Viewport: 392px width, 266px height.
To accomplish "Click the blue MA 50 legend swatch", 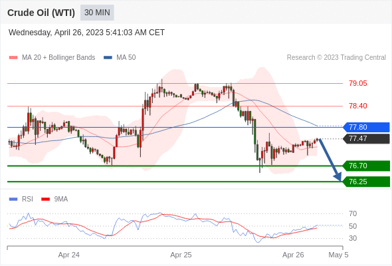I will (108, 58).
